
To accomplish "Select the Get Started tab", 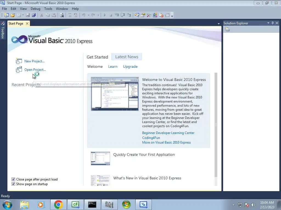I will pos(97,57).
